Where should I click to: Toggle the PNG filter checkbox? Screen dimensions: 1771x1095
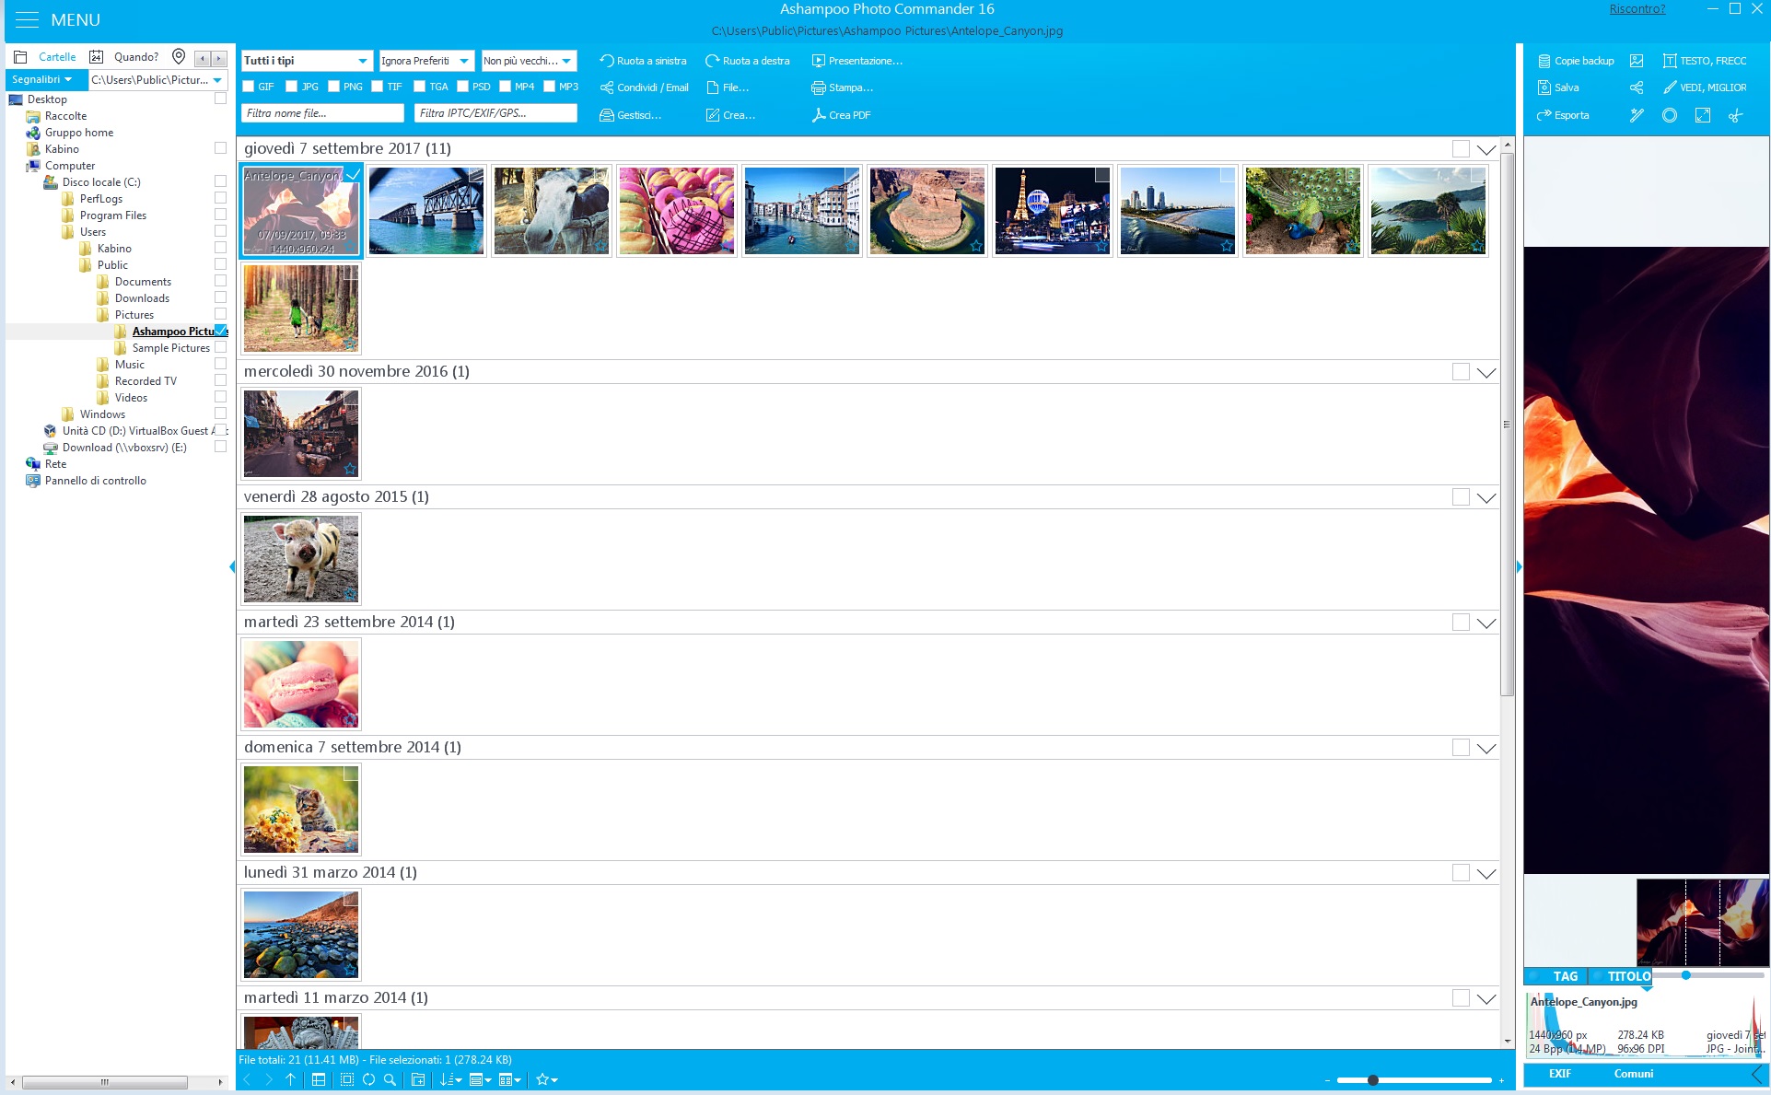point(334,87)
